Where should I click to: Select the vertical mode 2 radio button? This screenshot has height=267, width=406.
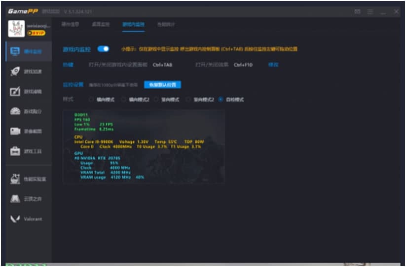188,99
